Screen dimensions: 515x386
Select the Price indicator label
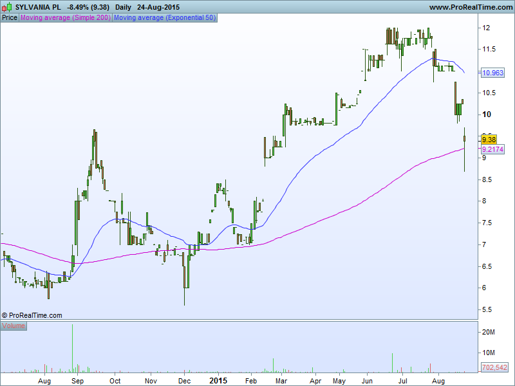(10, 18)
